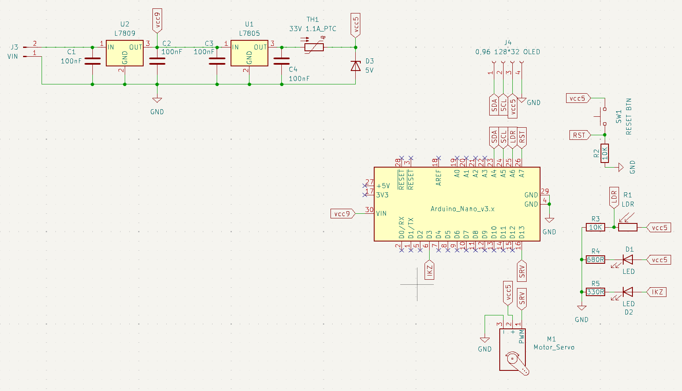Select capacitor C3 symbol
682x391 pixels.
(x=217, y=61)
